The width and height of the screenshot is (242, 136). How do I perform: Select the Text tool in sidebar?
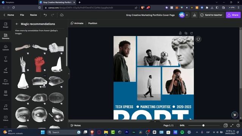[6, 59]
